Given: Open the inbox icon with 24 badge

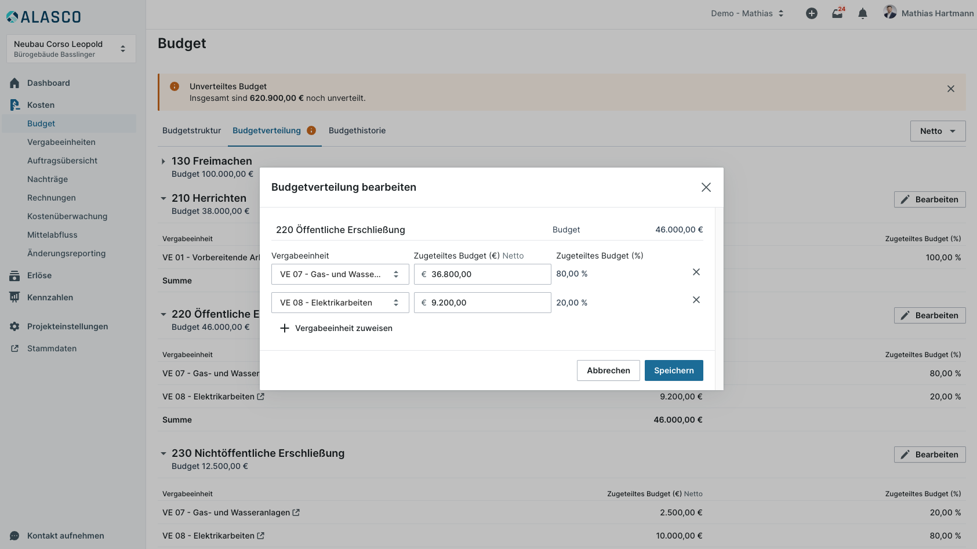Looking at the screenshot, I should [x=837, y=13].
